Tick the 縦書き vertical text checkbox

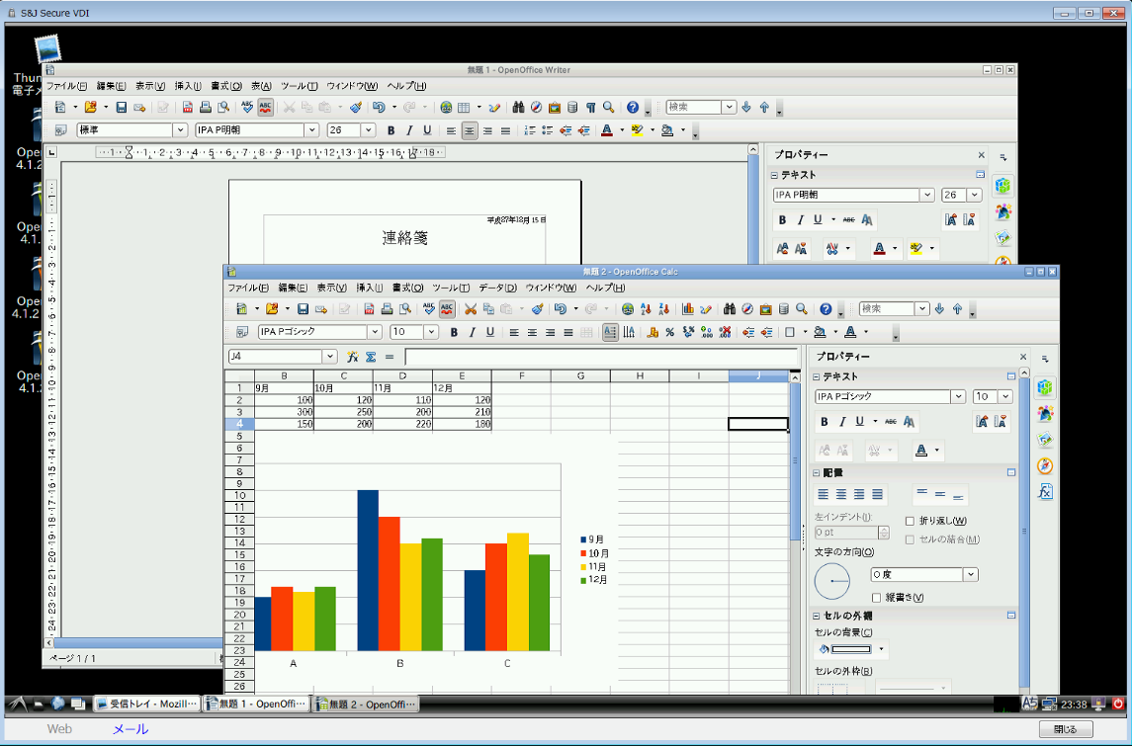(876, 598)
